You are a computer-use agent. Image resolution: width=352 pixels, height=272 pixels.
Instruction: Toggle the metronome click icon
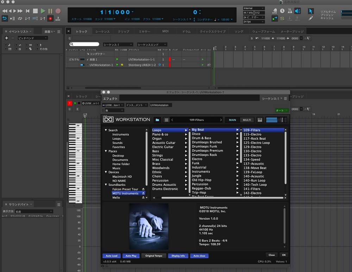(290, 11)
